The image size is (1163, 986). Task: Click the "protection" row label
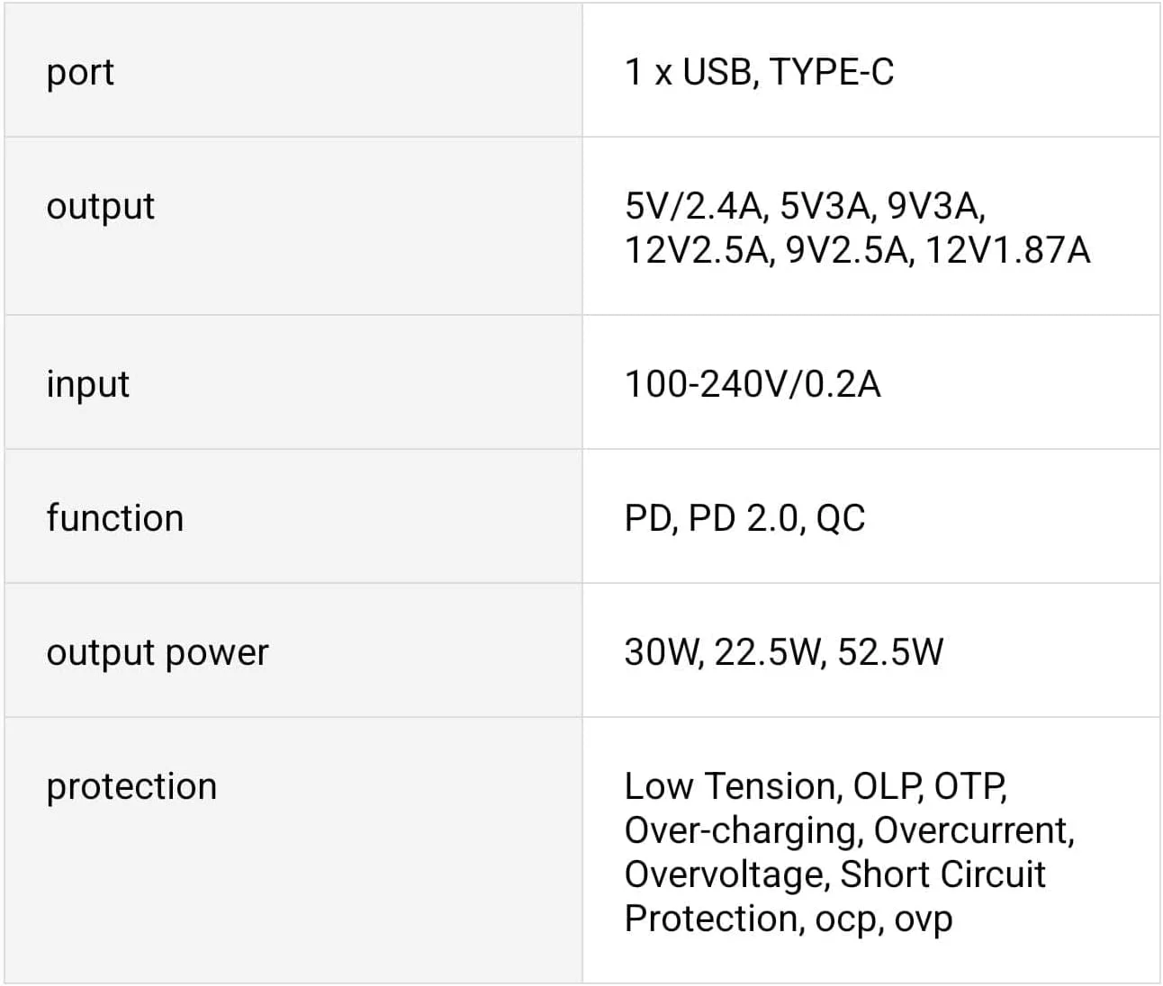click(x=131, y=786)
